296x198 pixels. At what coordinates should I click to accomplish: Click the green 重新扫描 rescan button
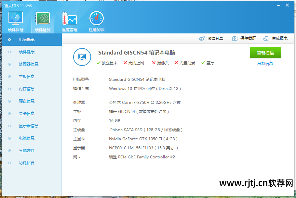265,53
